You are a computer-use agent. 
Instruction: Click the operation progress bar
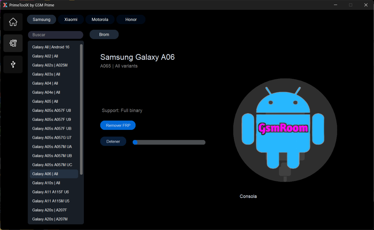(x=169, y=142)
